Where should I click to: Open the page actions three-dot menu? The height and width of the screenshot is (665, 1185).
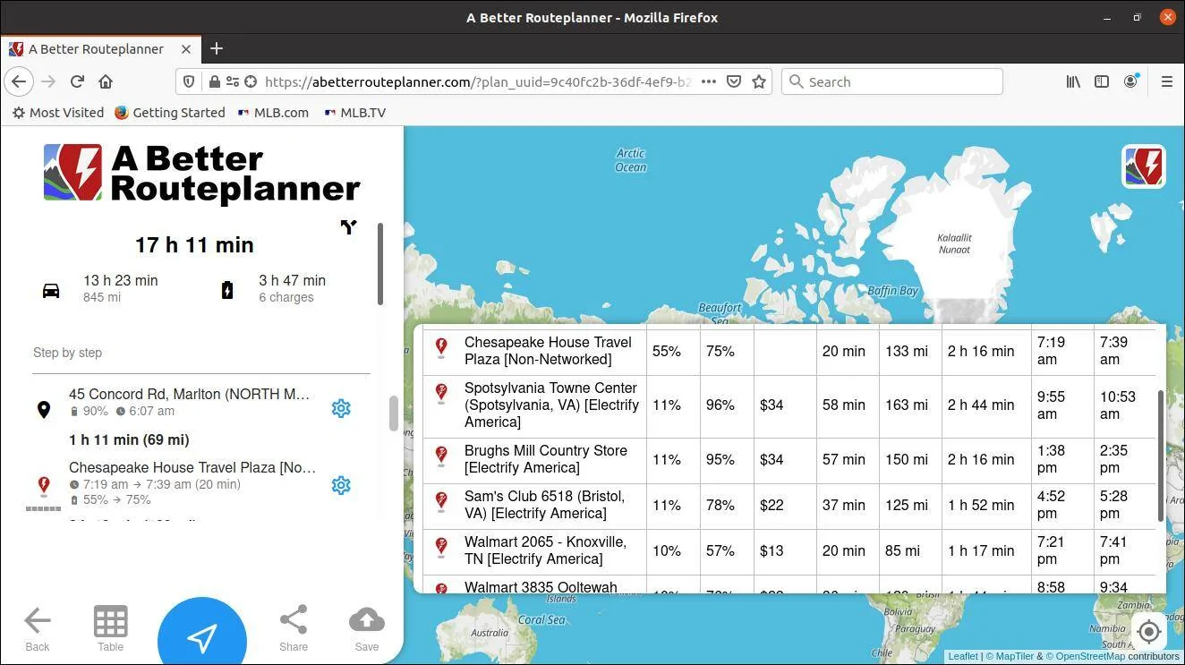click(709, 81)
